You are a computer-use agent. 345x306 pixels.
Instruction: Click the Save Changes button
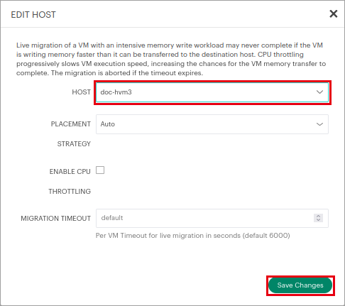click(x=300, y=285)
